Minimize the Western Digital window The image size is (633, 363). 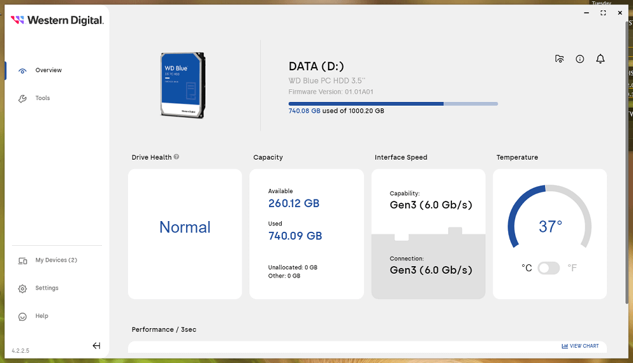(x=586, y=13)
